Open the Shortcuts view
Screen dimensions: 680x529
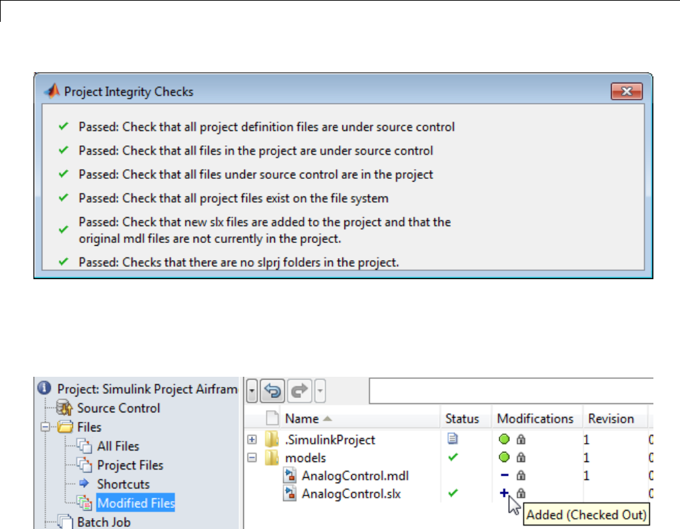(123, 485)
